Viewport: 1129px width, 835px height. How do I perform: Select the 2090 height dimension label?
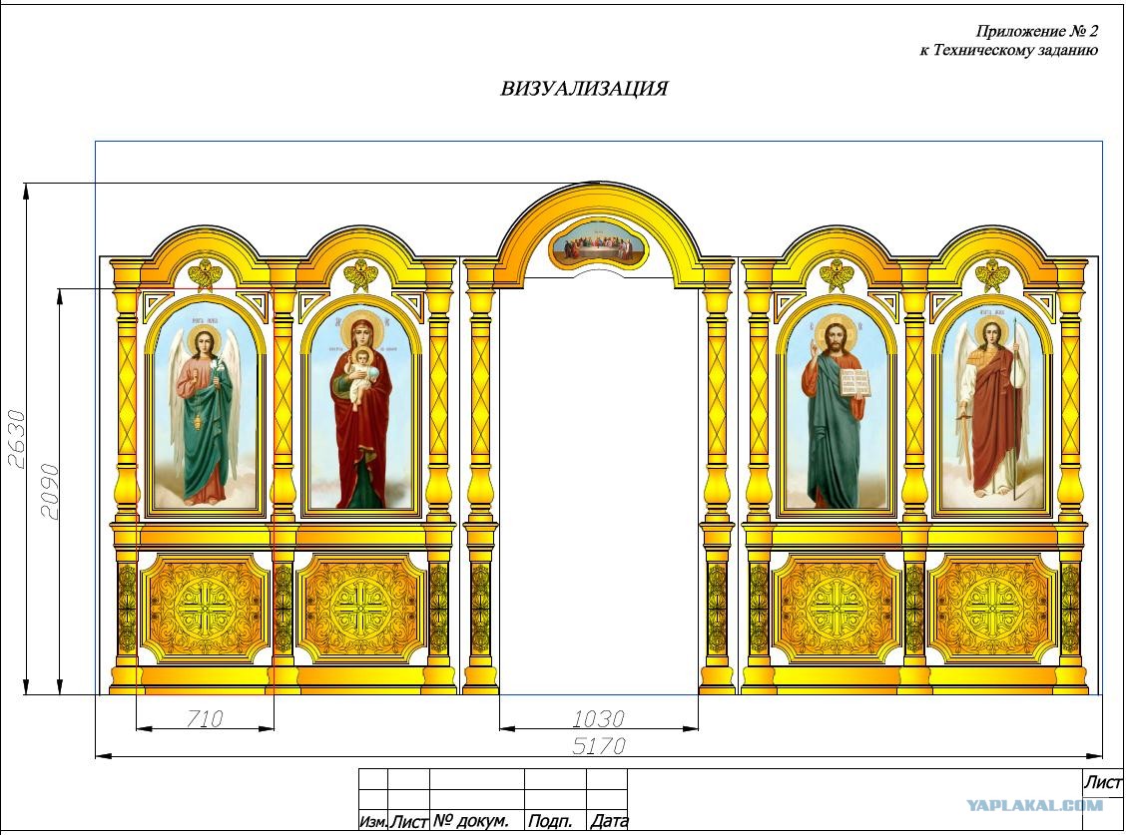(49, 491)
